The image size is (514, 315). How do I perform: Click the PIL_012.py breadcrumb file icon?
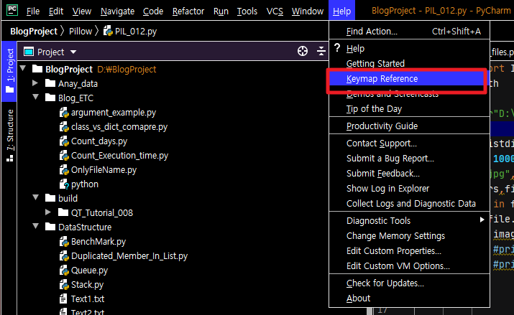(x=108, y=31)
